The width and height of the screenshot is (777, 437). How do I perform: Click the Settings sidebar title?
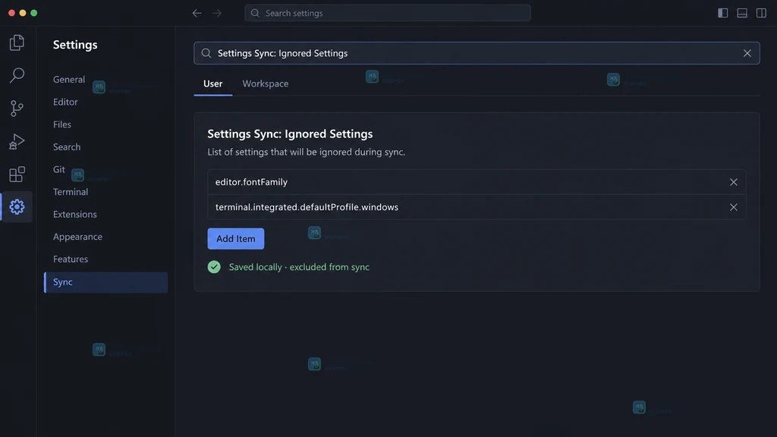coord(75,45)
